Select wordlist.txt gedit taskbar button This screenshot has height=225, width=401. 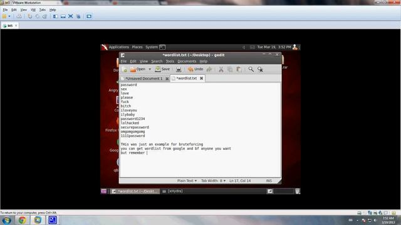click(x=135, y=191)
